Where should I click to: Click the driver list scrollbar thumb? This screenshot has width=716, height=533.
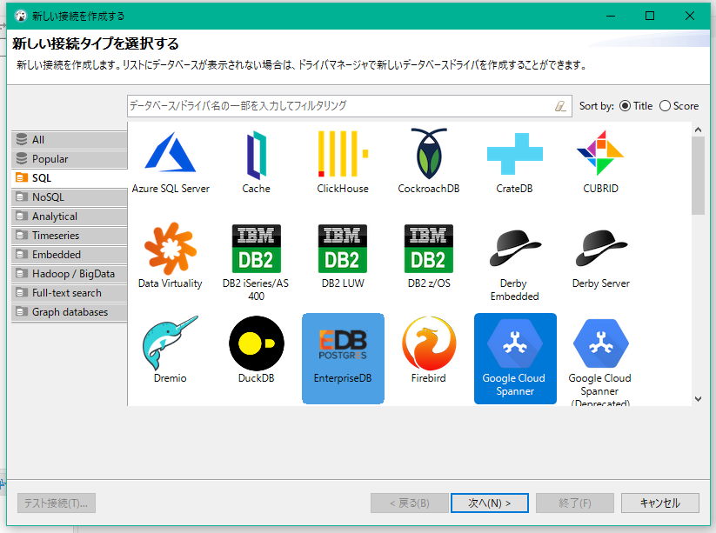point(698,176)
